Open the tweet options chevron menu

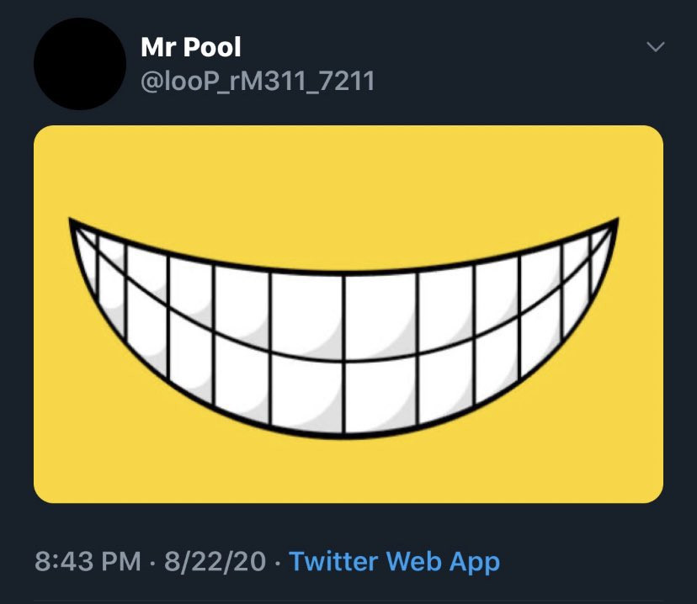[x=655, y=47]
